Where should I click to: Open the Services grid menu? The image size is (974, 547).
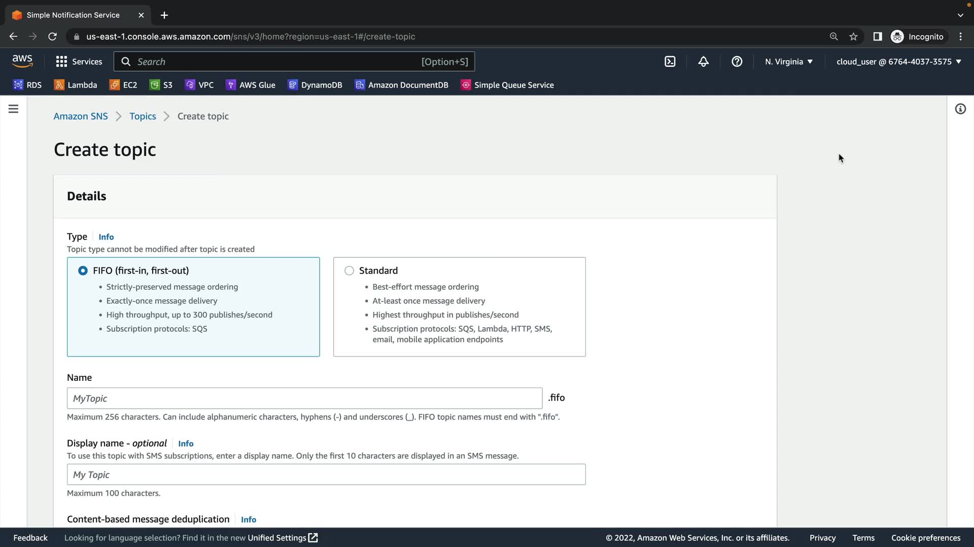(79, 62)
